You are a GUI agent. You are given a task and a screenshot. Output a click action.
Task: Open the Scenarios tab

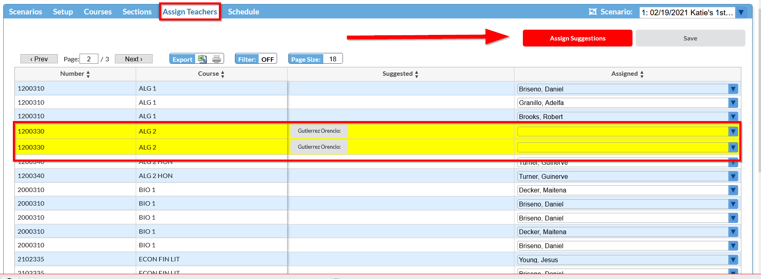25,12
